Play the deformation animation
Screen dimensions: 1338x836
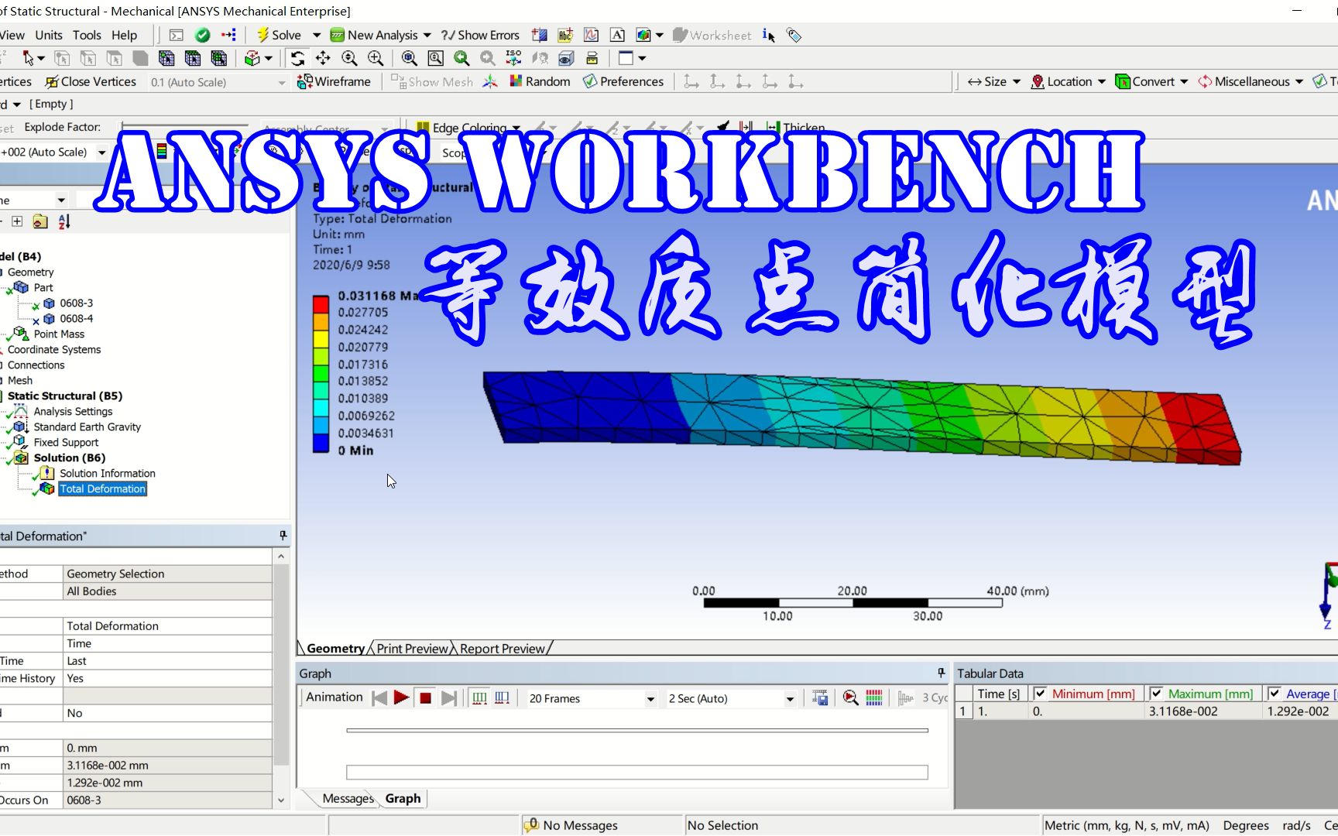point(401,697)
